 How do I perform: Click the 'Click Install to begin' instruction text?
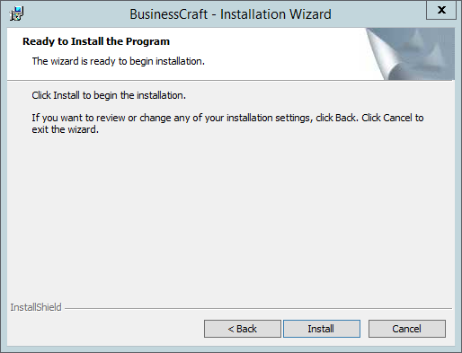pyautogui.click(x=109, y=95)
